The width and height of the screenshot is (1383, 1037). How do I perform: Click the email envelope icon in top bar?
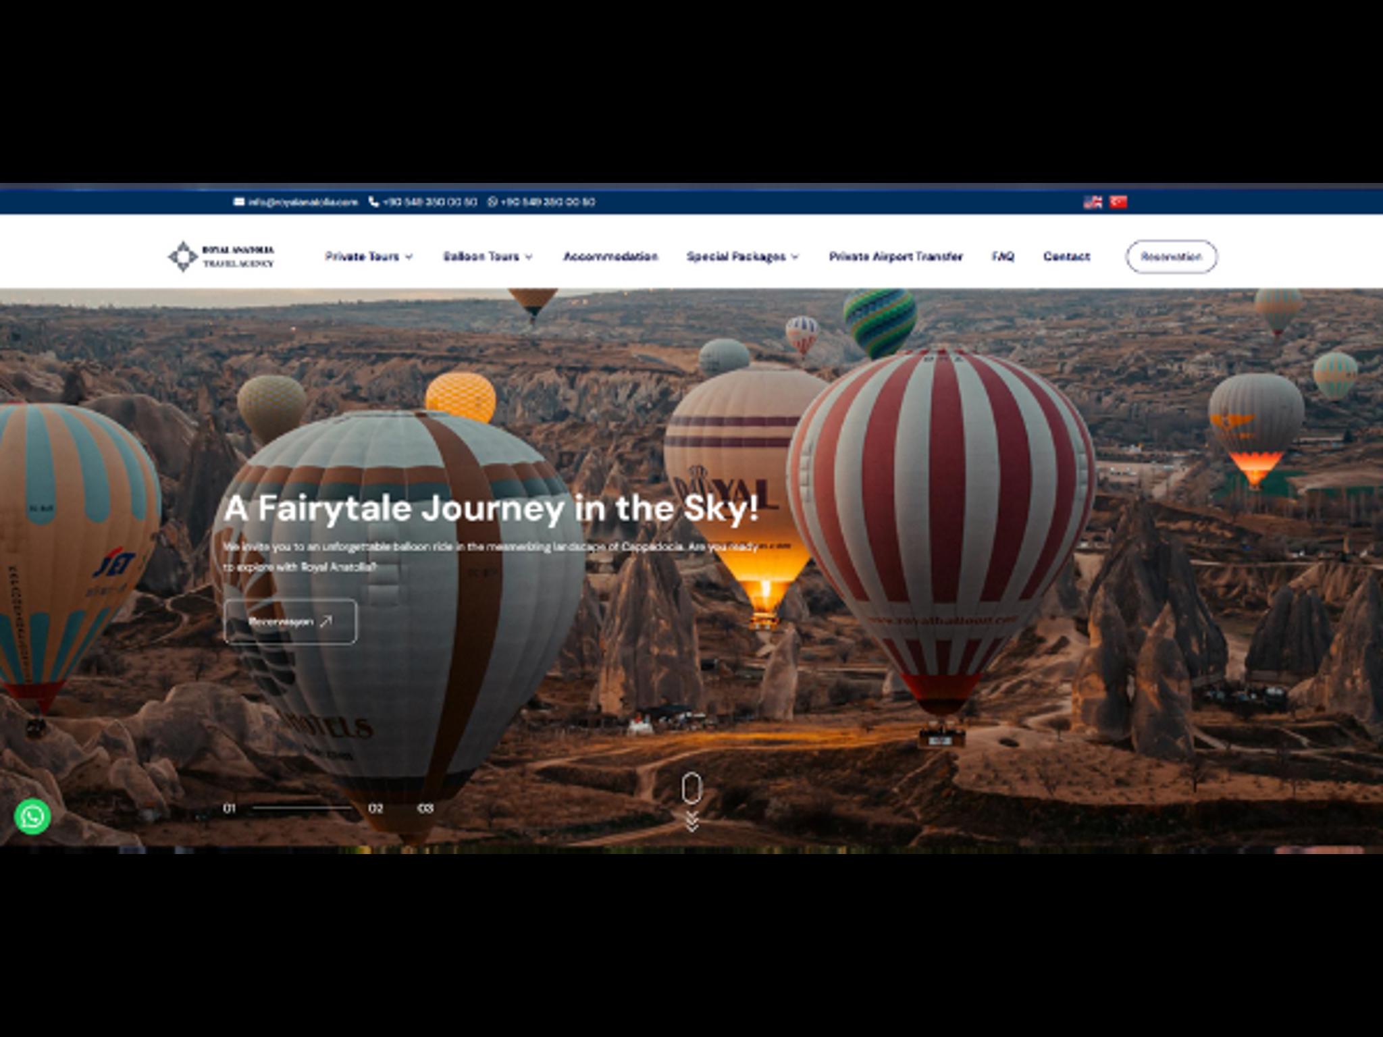point(239,202)
